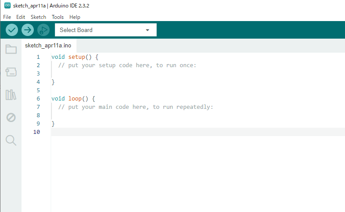The width and height of the screenshot is (345, 212).
Task: Open the Edit menu
Action: click(x=21, y=17)
